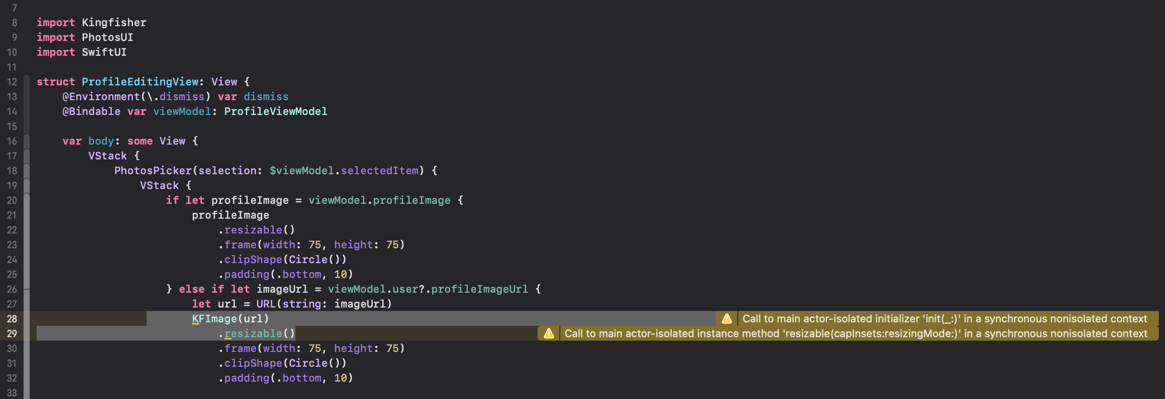The image size is (1165, 399).
Task: Click the warning triangle icon on line 29
Action: click(x=548, y=334)
